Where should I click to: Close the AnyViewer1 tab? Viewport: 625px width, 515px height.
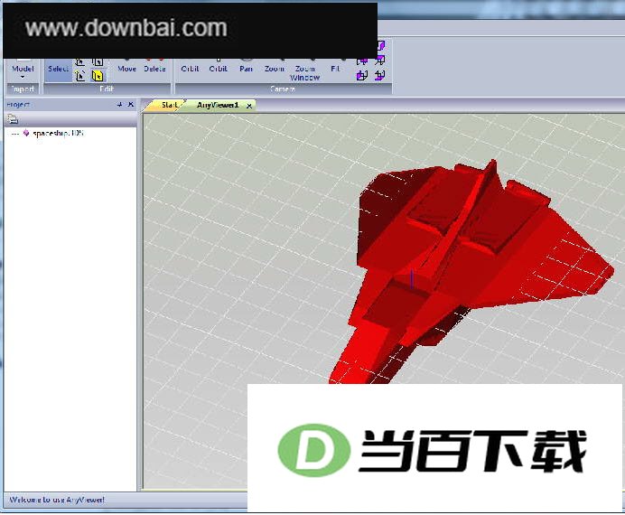click(249, 106)
